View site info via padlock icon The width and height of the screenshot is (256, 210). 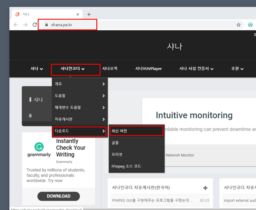pyautogui.click(x=46, y=25)
